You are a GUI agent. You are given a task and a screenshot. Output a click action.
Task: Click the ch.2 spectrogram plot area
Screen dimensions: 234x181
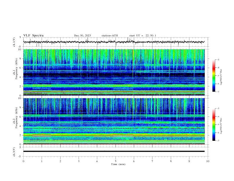pos(114,121)
